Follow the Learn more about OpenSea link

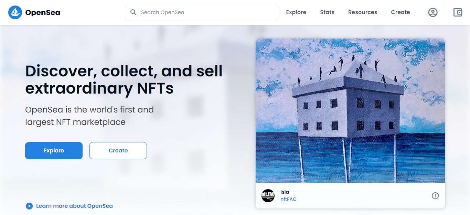coord(74,206)
